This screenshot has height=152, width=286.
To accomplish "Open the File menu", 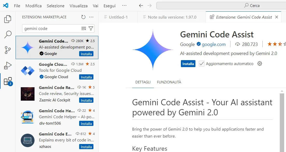I will point(17,5).
